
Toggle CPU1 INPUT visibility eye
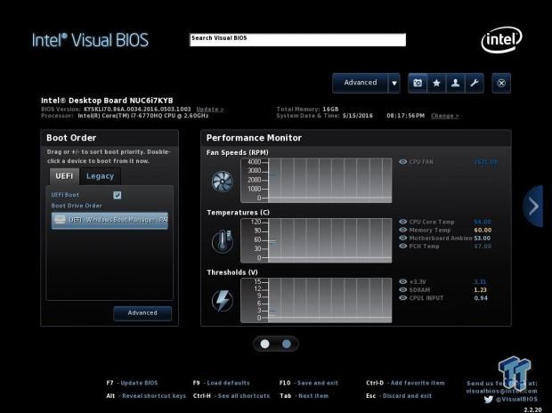click(402, 298)
